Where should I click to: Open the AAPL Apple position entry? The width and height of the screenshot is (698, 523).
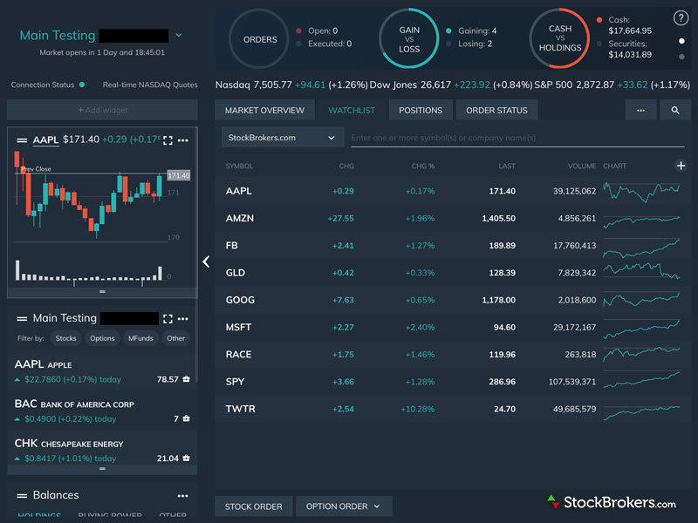tap(102, 371)
